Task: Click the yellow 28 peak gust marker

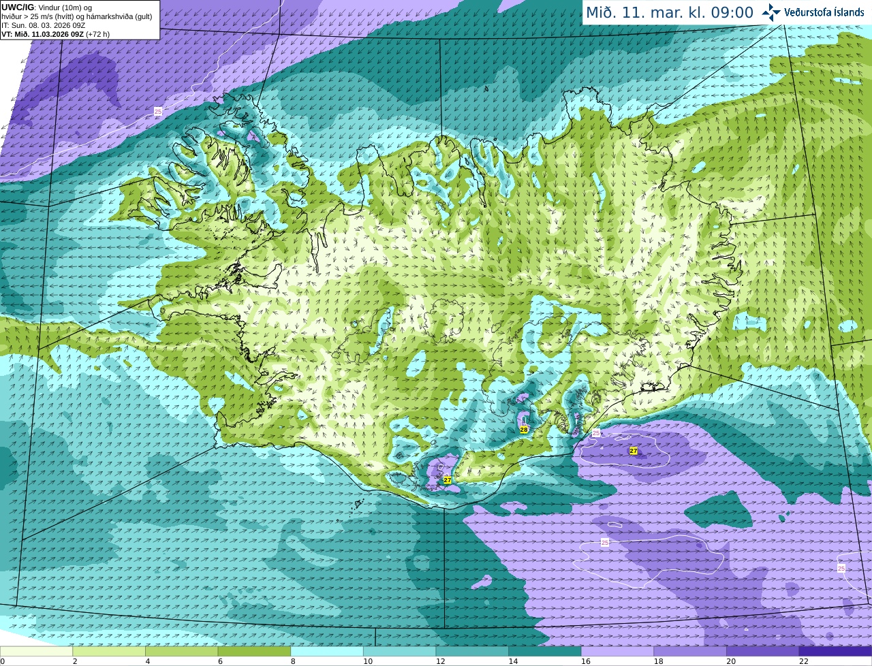Action: click(x=524, y=430)
